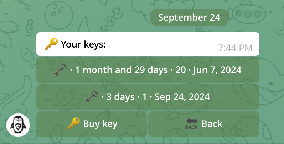
Task: Click the gold key emoji beside Your keys
Action: pos(51,44)
